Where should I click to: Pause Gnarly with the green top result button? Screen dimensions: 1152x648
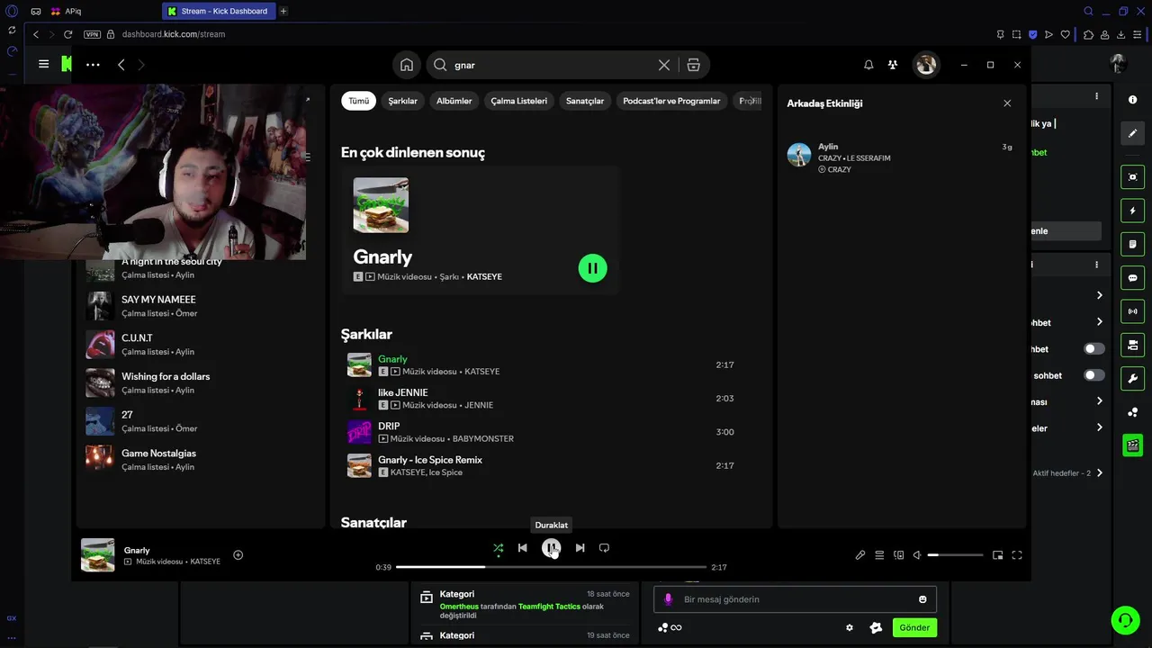click(592, 268)
